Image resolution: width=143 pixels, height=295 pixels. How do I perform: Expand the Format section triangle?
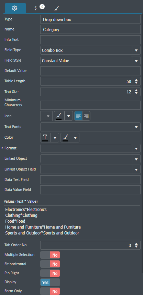point(2,148)
